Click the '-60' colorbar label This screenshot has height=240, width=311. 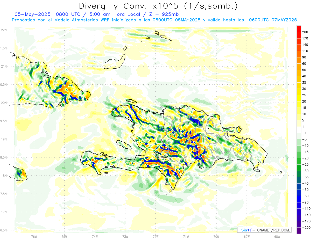tap(305, 196)
